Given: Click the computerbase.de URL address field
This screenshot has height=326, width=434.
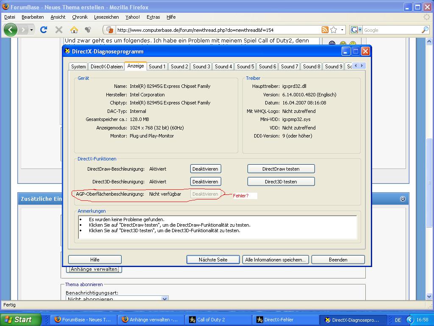Looking at the screenshot, I should coord(218,30).
